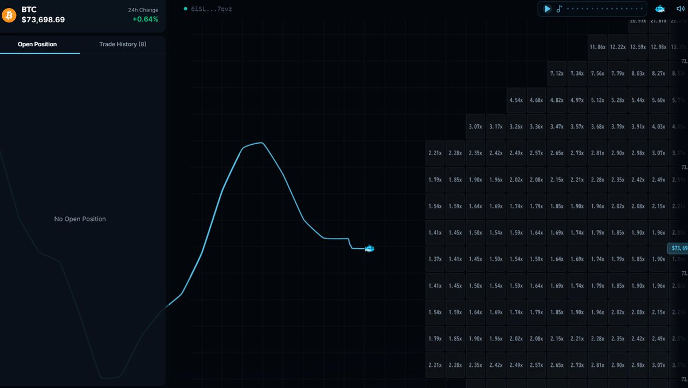This screenshot has height=388, width=688.
Task: Tap the 3.36x multiplier box
Action: [x=537, y=126]
